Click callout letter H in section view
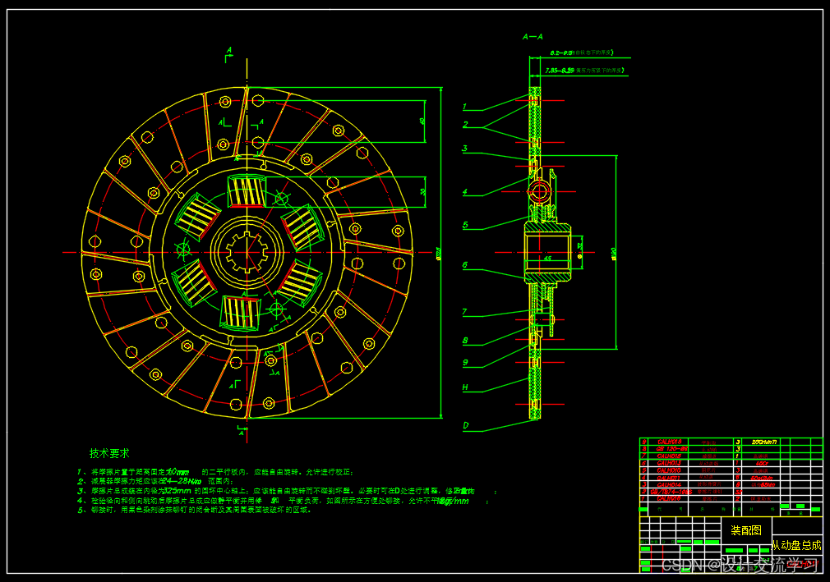This screenshot has width=830, height=582. (x=465, y=387)
